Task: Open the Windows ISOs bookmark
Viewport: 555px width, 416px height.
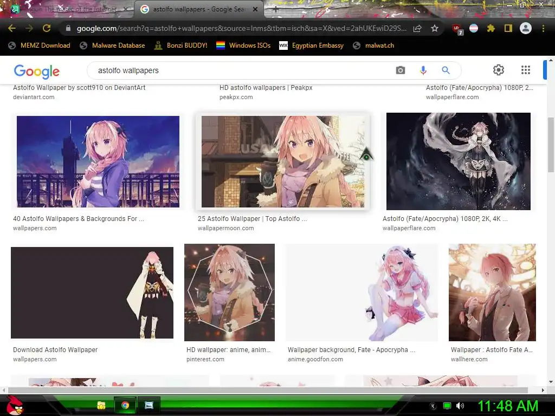Action: pyautogui.click(x=243, y=45)
